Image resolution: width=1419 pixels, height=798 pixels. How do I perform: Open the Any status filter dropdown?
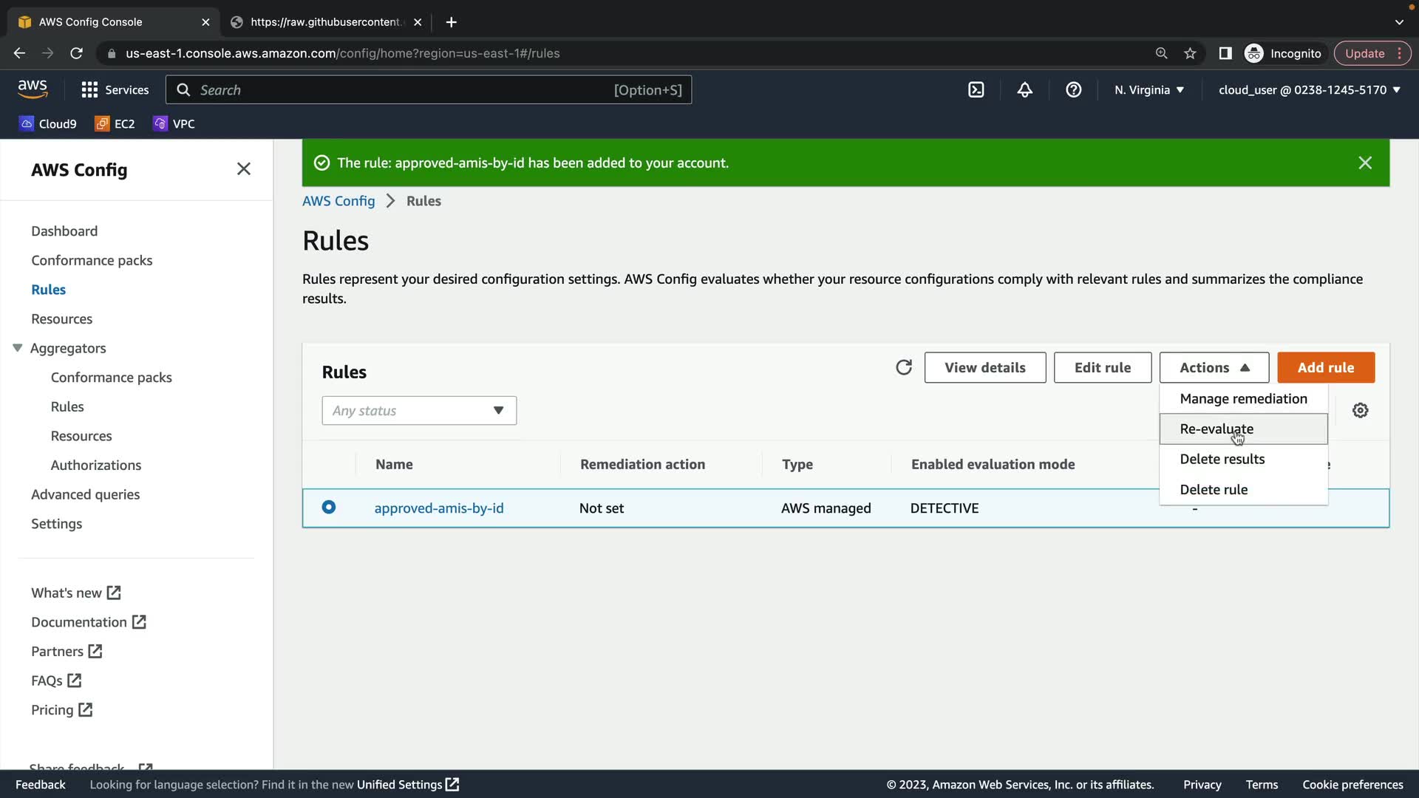pyautogui.click(x=419, y=410)
